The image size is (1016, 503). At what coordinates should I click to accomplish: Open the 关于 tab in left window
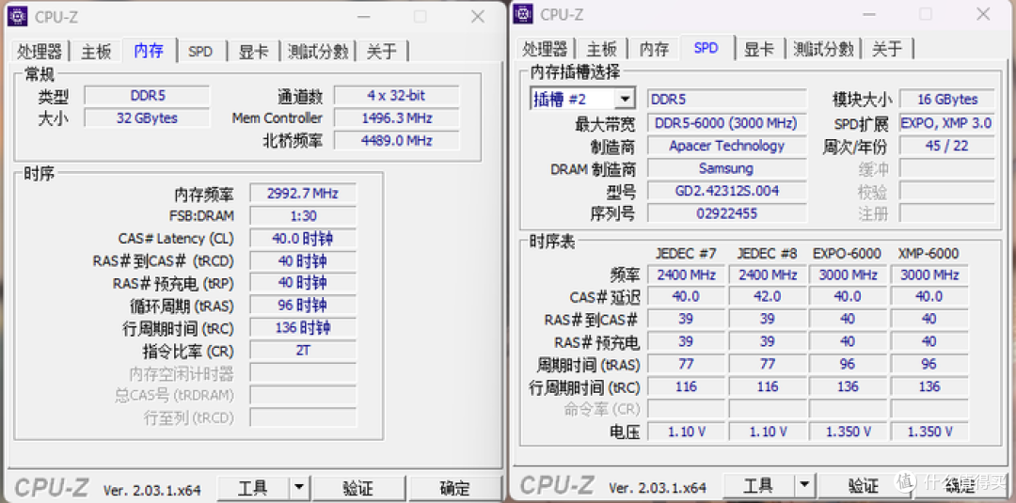(x=382, y=51)
